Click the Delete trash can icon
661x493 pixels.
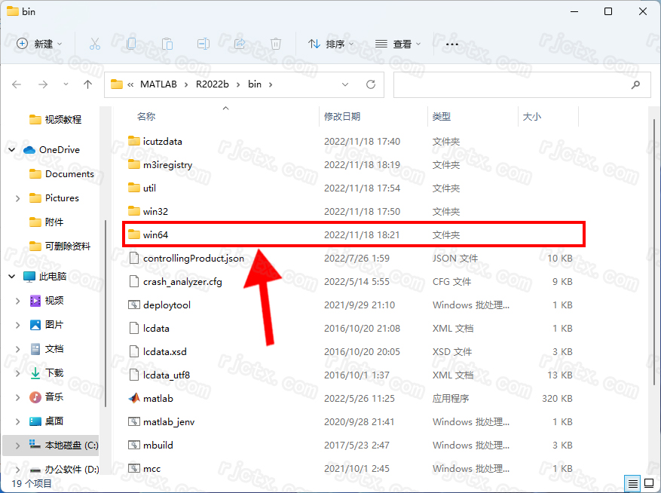(276, 44)
